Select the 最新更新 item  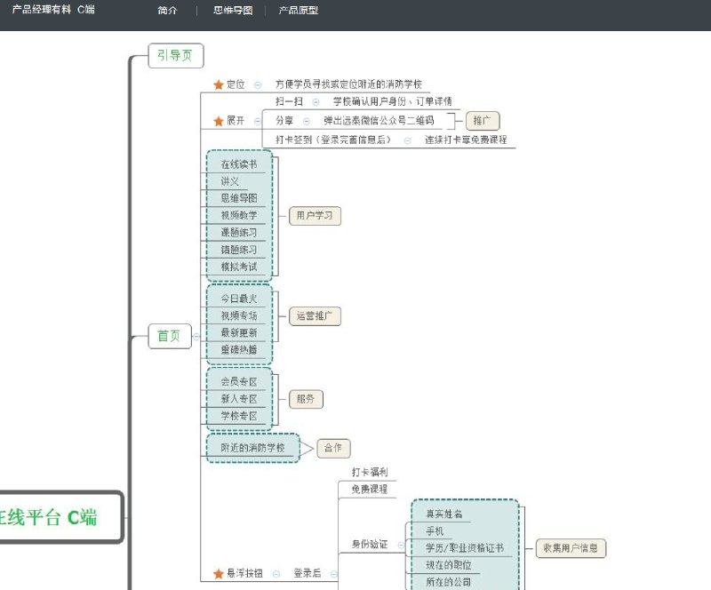[239, 333]
